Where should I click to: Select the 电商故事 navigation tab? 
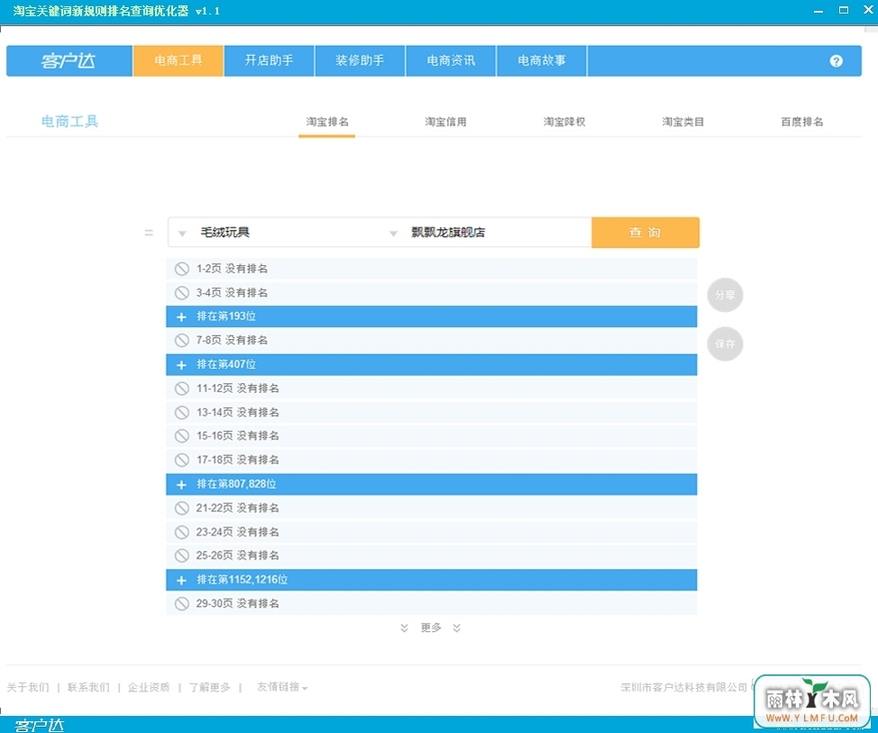[542, 60]
